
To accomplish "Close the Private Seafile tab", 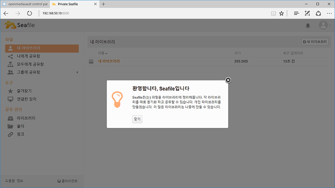I will click(x=95, y=4).
